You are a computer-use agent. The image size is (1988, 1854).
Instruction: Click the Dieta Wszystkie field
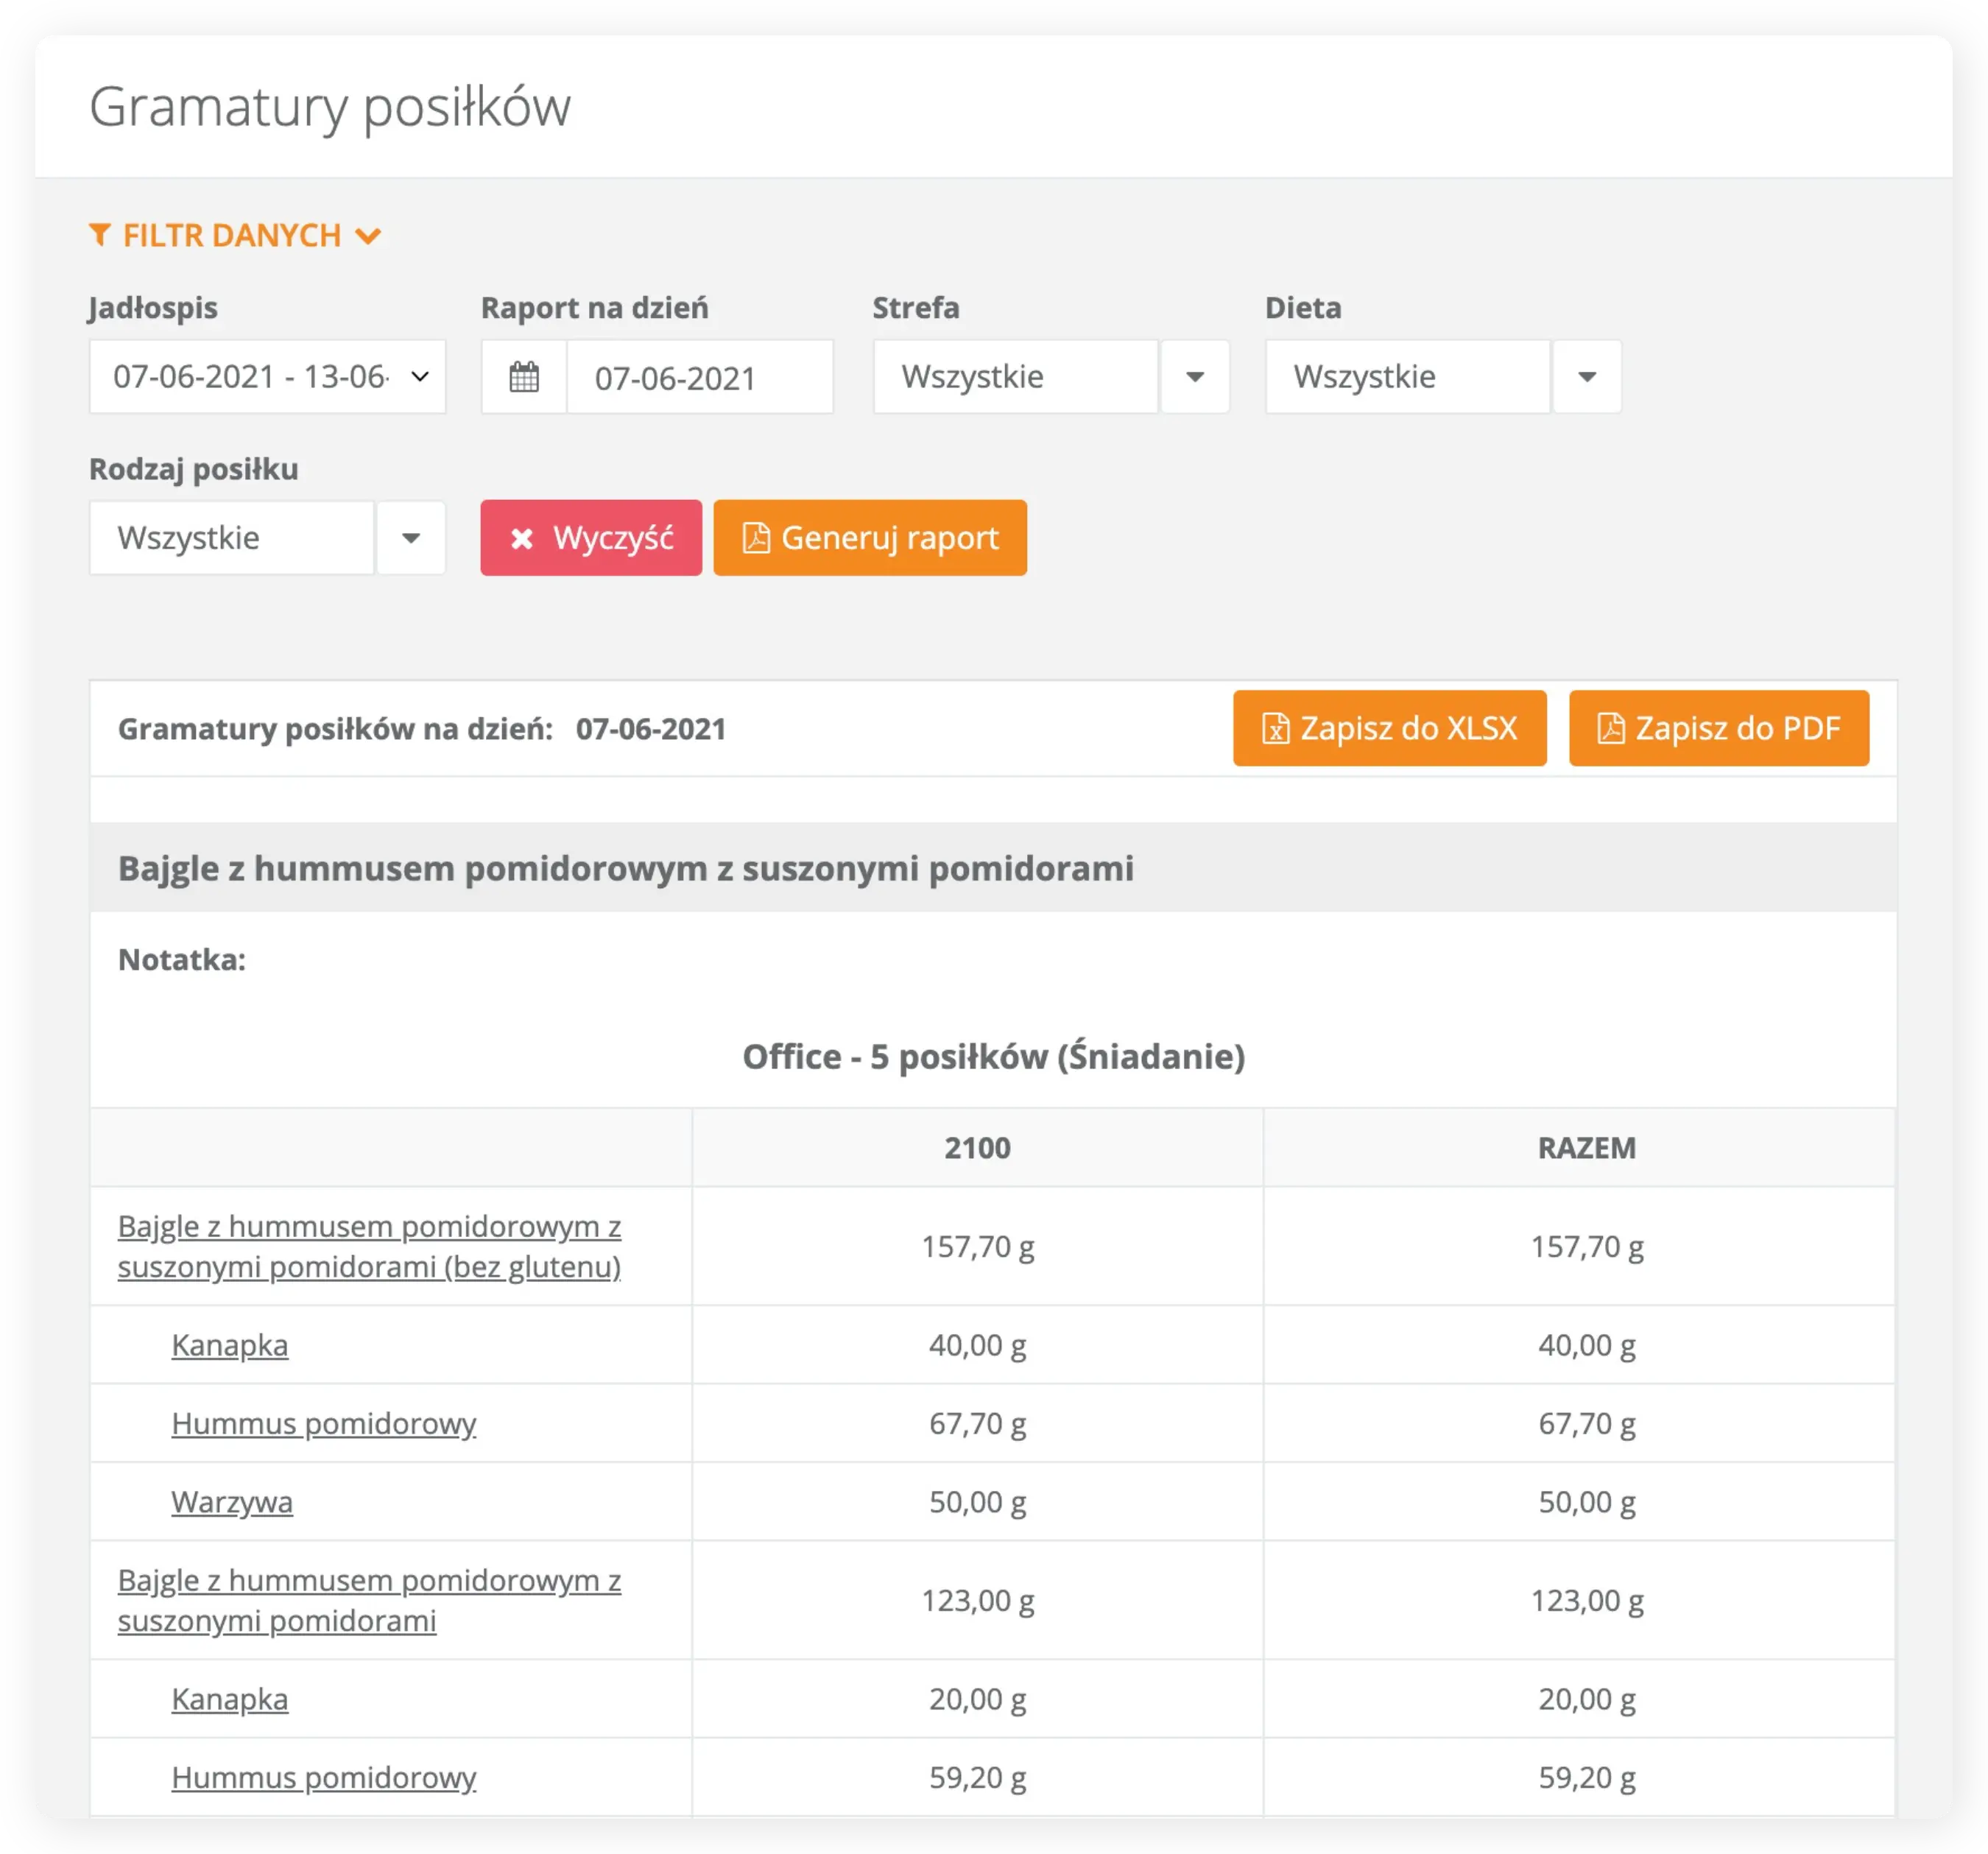1408,377
